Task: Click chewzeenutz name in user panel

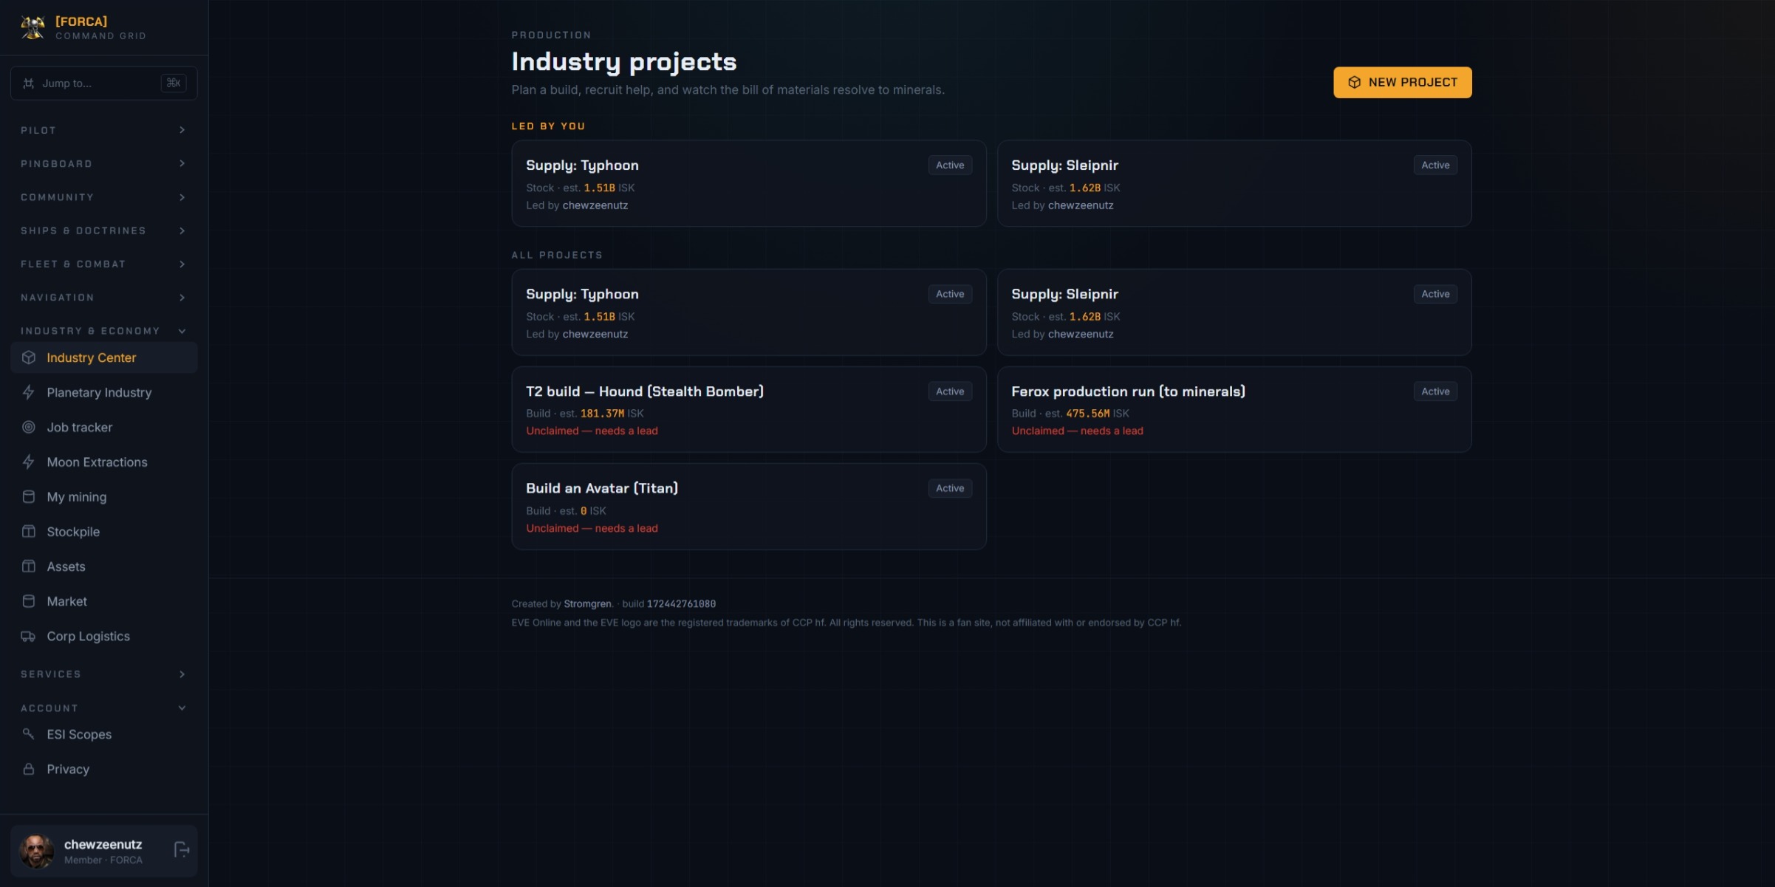Action: click(x=103, y=844)
